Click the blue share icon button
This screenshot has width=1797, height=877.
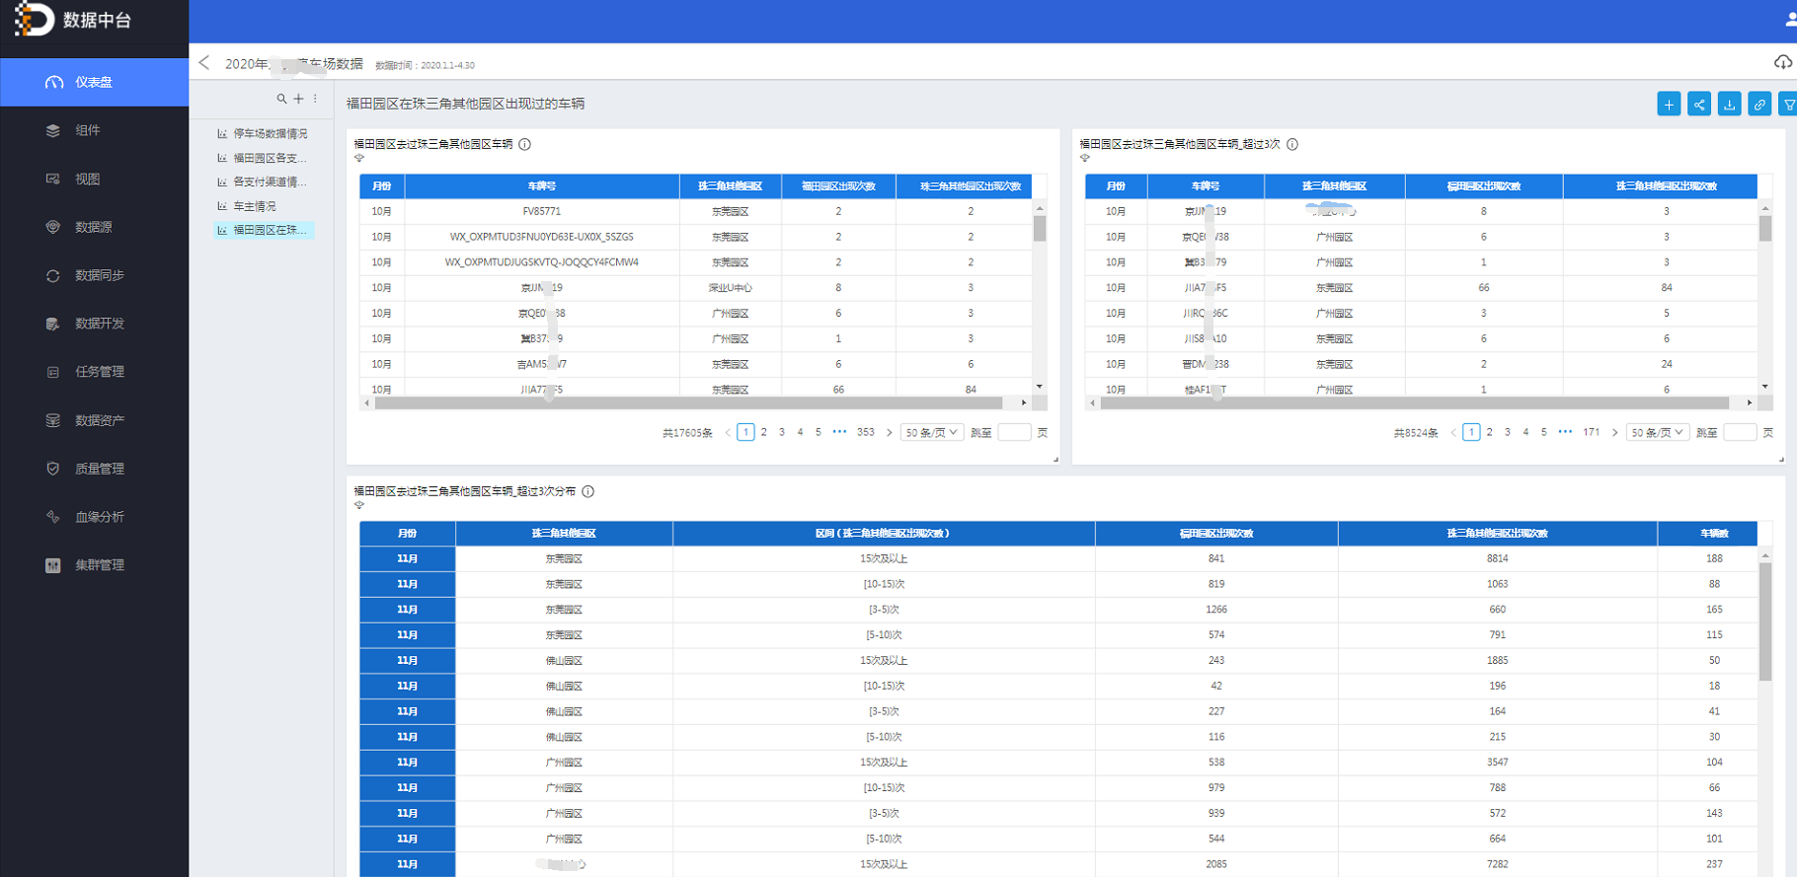(1698, 105)
